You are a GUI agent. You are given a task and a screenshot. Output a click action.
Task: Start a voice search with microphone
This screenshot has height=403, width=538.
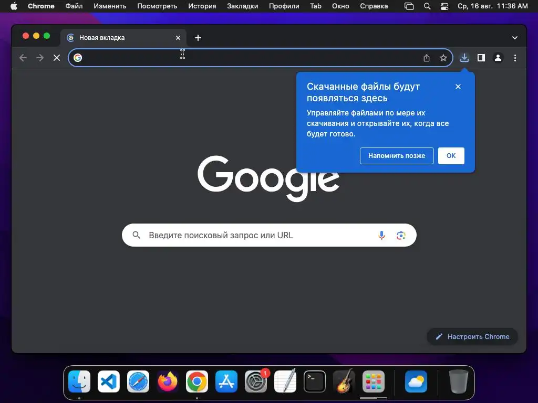click(x=381, y=235)
